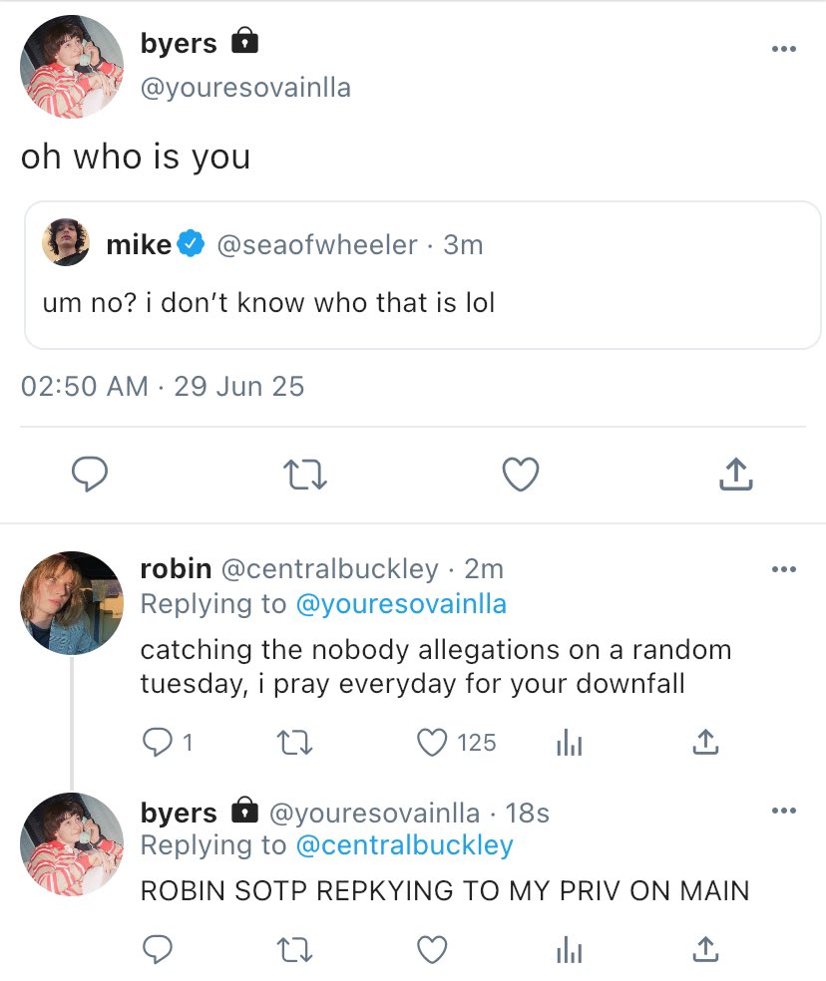
Task: Reply to the 'ROBIN SOTP' tweet
Action: (158, 950)
